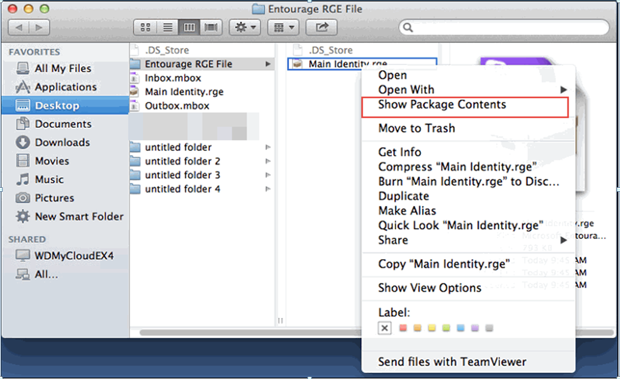Expand Entourage RGE File folder arrow

(x=268, y=64)
